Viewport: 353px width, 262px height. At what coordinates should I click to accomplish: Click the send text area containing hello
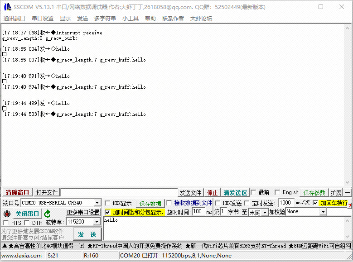224,229
